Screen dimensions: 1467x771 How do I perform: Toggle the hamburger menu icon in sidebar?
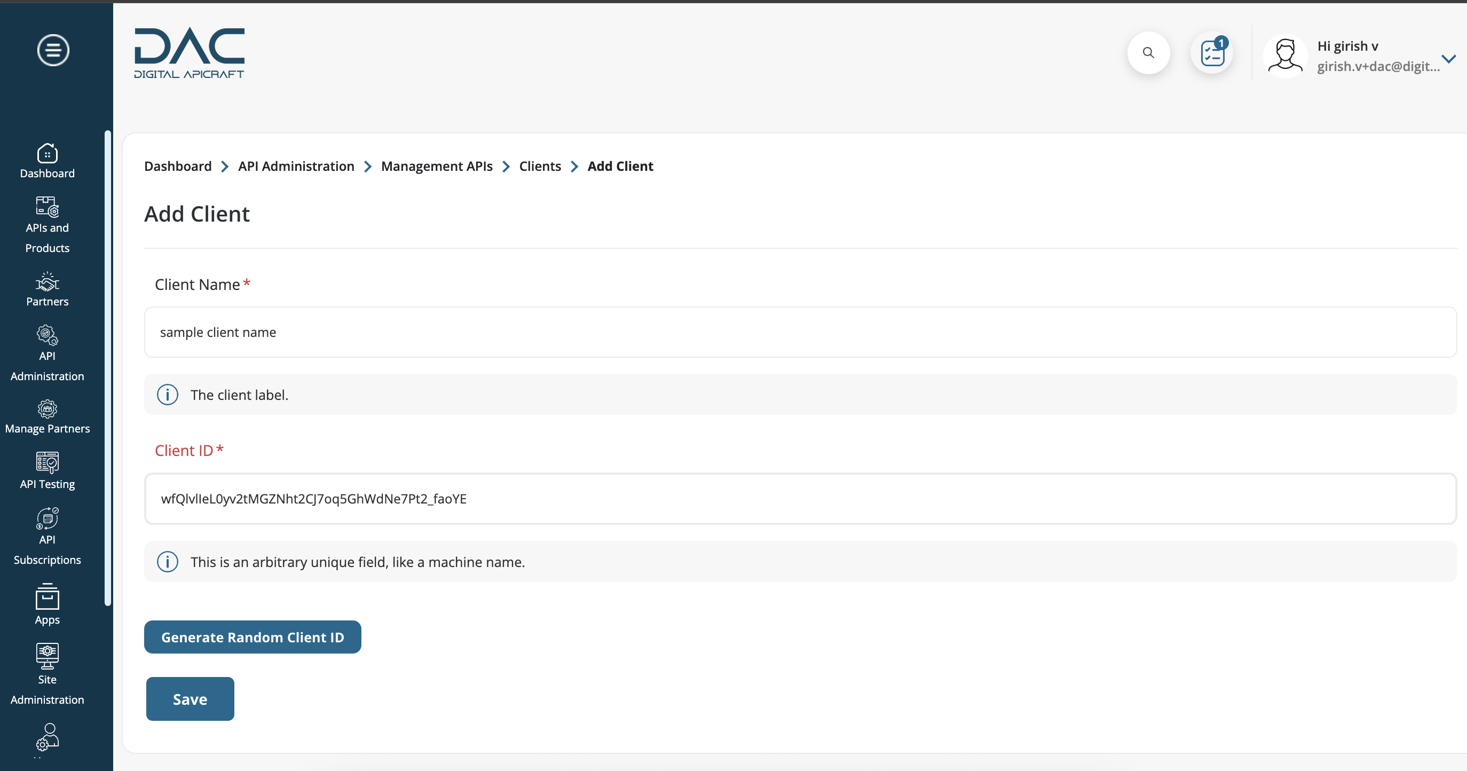point(53,50)
